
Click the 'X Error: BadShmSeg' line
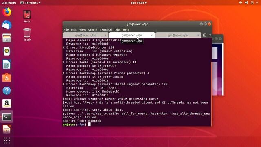pos(115,84)
